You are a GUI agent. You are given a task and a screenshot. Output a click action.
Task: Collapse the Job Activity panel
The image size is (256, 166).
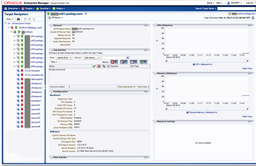[x=51, y=50]
